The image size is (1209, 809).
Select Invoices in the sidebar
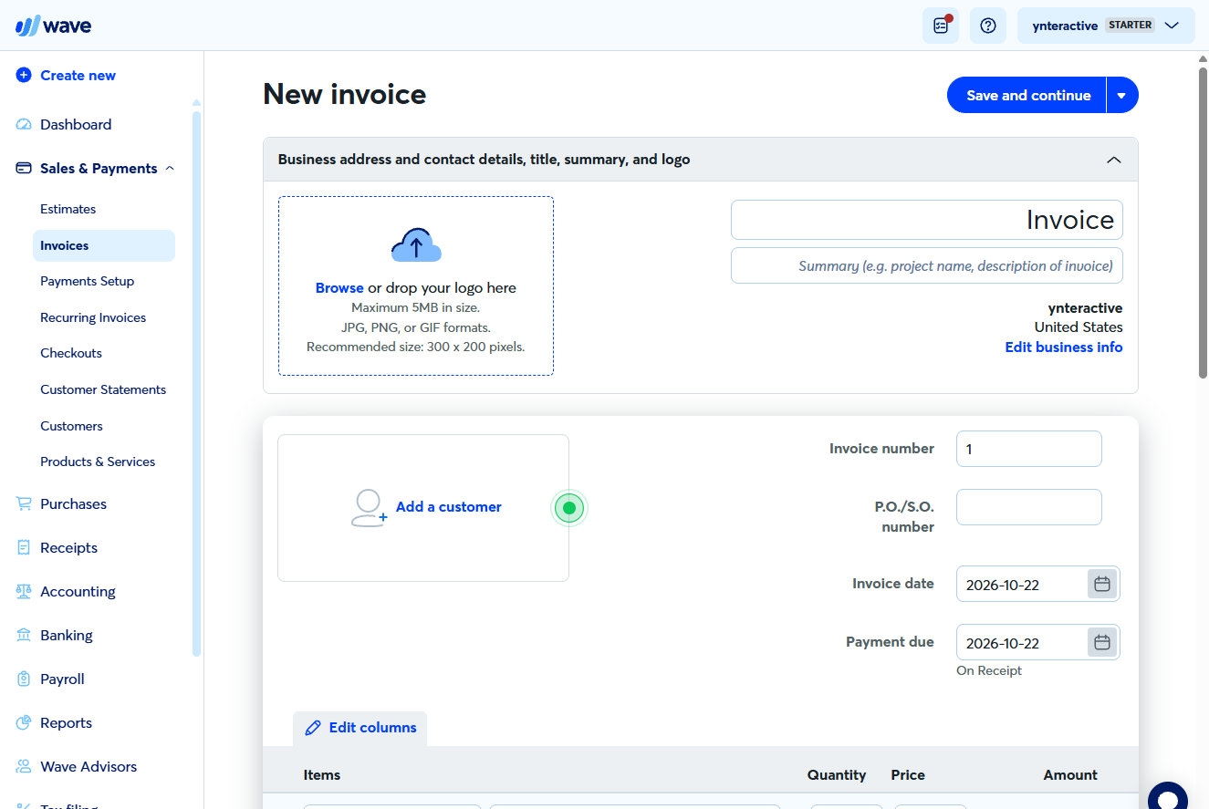[x=104, y=246]
